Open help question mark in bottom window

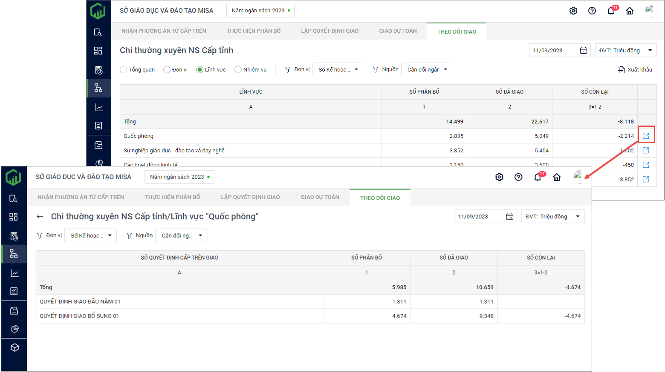[518, 177]
